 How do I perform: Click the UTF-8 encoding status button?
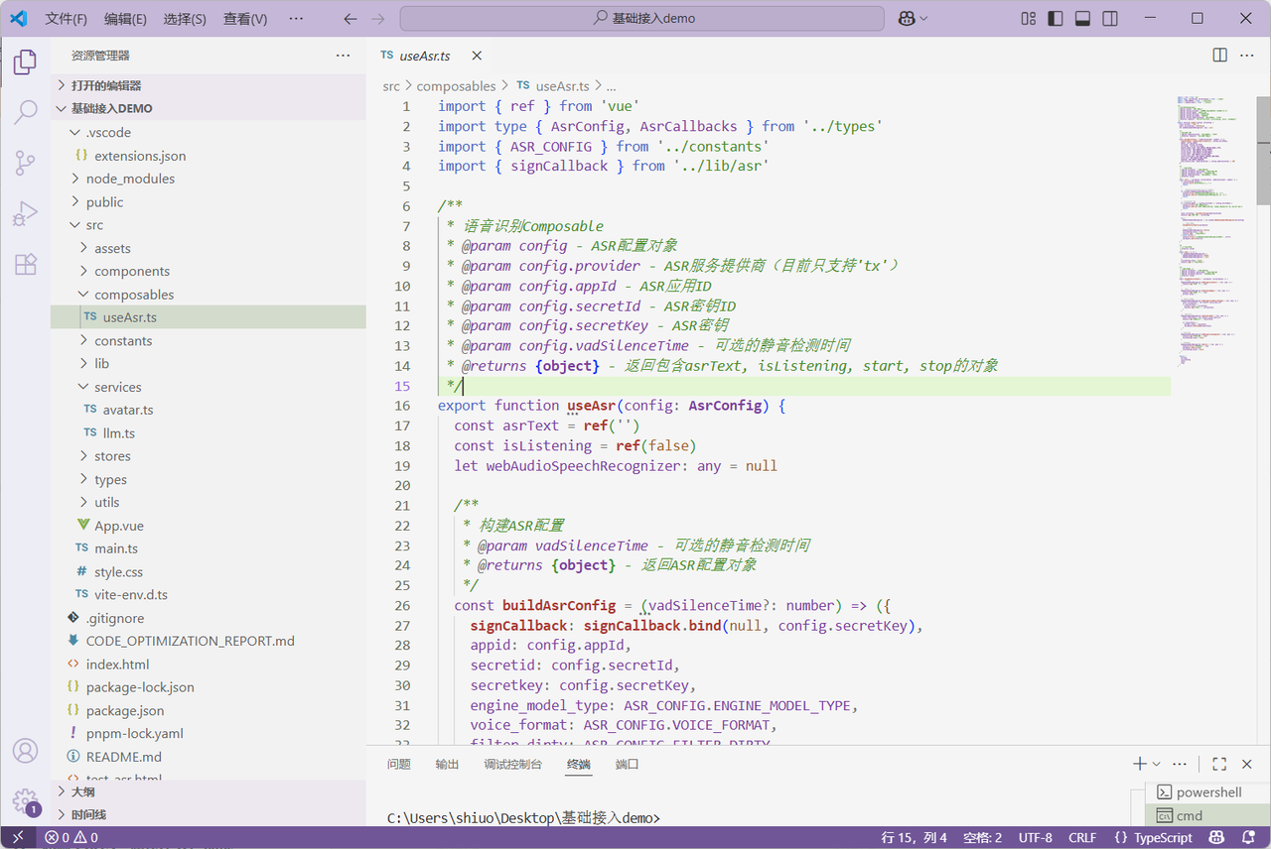coord(1035,838)
